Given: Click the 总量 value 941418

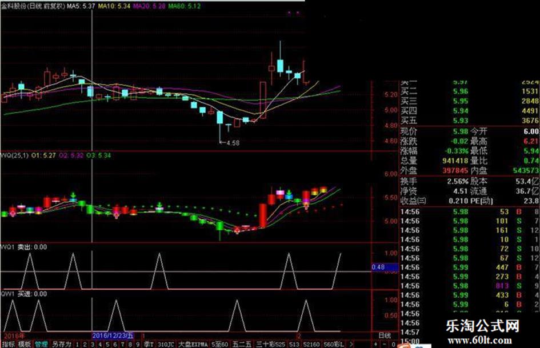Looking at the screenshot, I should [455, 161].
